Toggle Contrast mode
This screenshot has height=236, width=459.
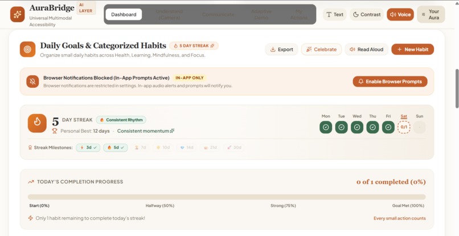click(367, 14)
